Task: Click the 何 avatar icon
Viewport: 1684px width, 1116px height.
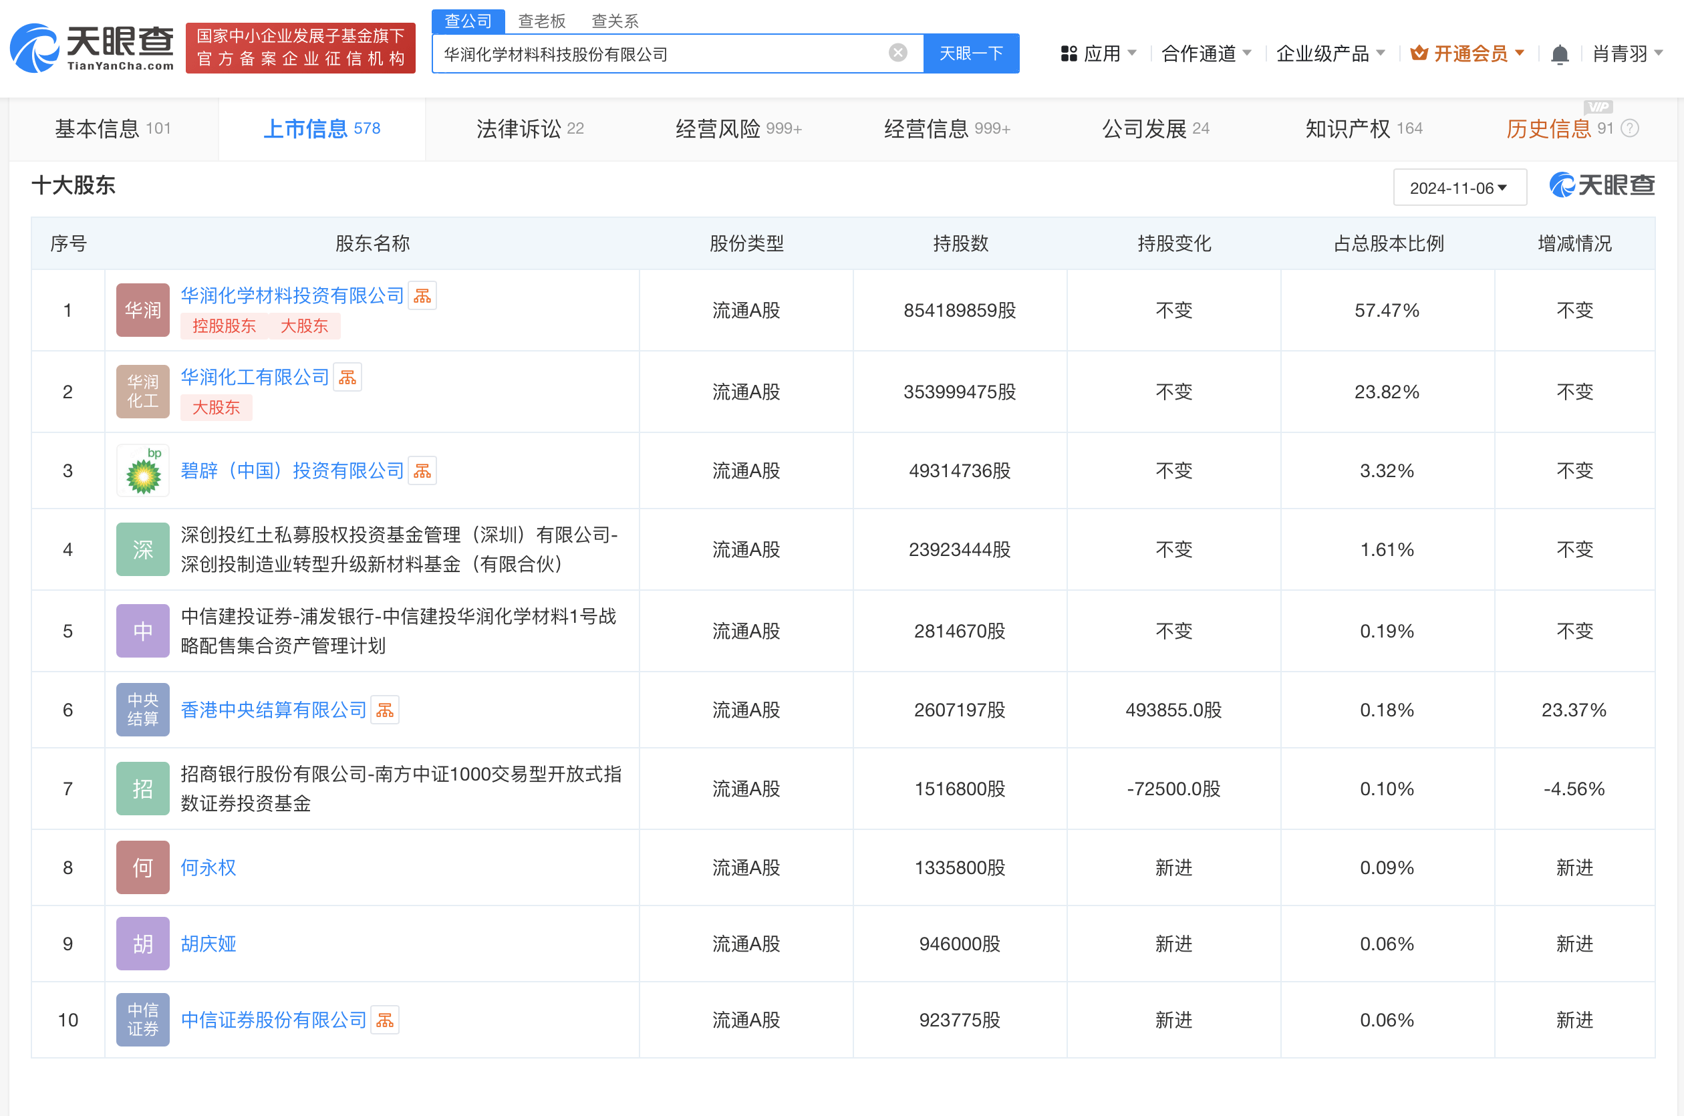Action: (x=143, y=867)
